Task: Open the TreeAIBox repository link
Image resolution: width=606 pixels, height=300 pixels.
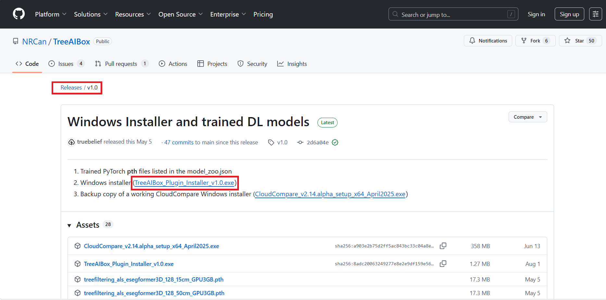Action: click(x=71, y=42)
